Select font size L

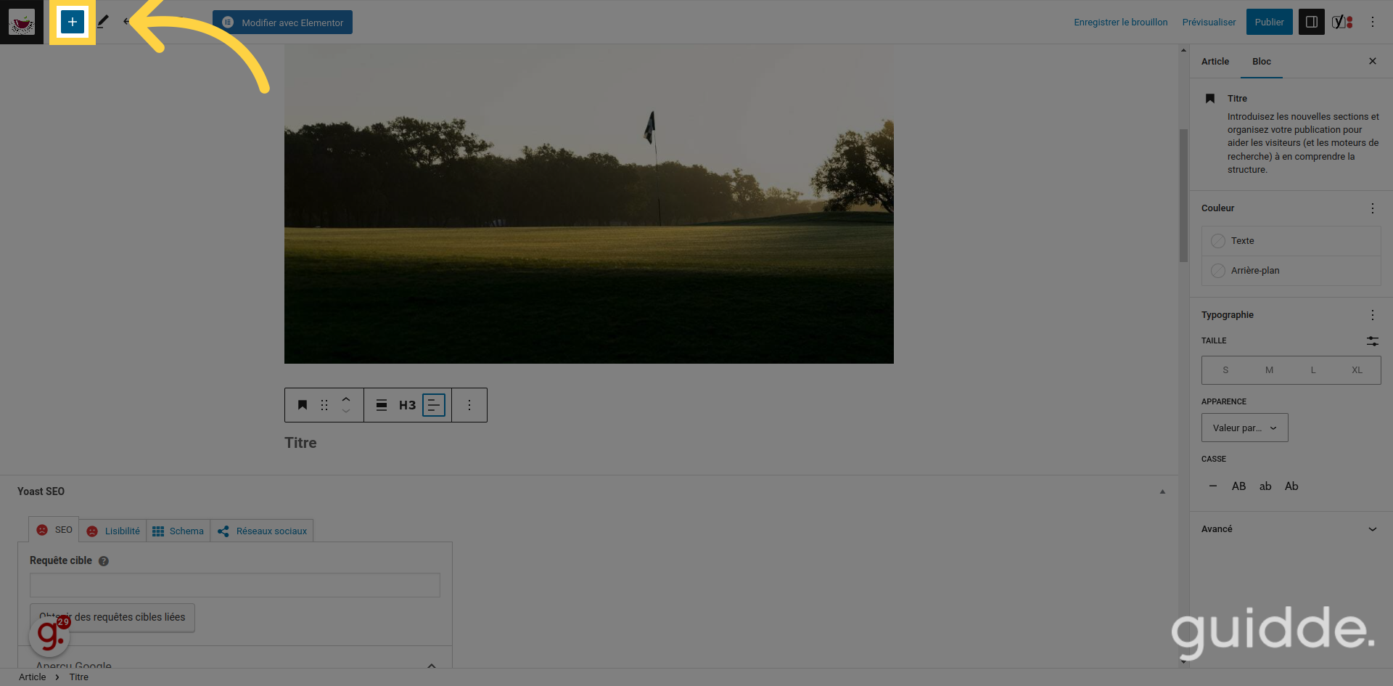pyautogui.click(x=1312, y=370)
